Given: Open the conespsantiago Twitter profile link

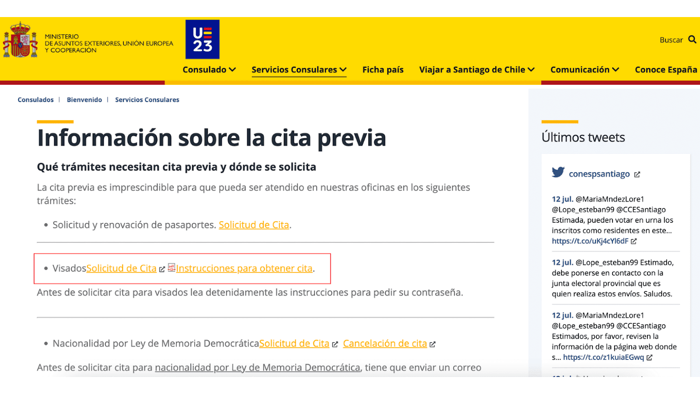Looking at the screenshot, I should click(x=599, y=174).
